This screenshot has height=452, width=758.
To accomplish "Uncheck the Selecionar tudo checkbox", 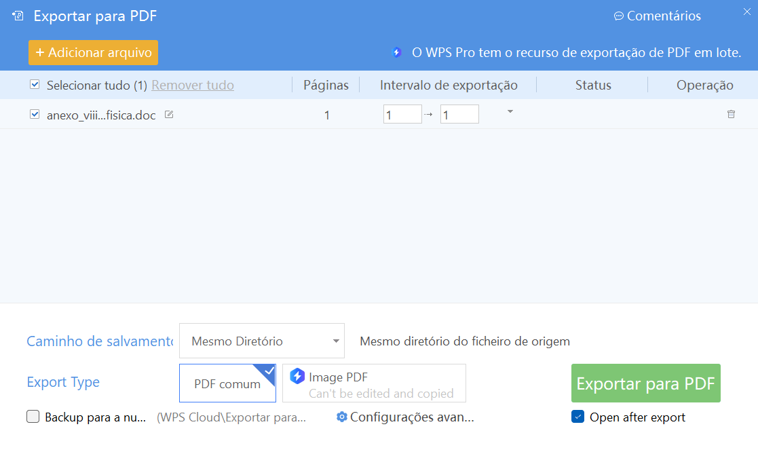I will coord(33,85).
